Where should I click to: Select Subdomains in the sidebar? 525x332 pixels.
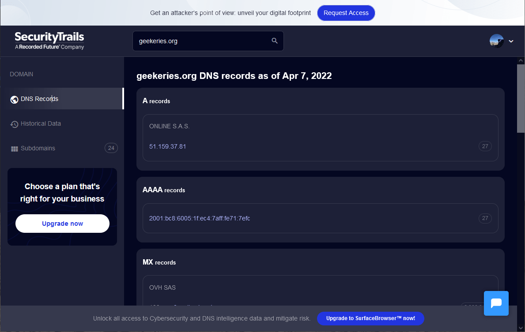click(38, 148)
